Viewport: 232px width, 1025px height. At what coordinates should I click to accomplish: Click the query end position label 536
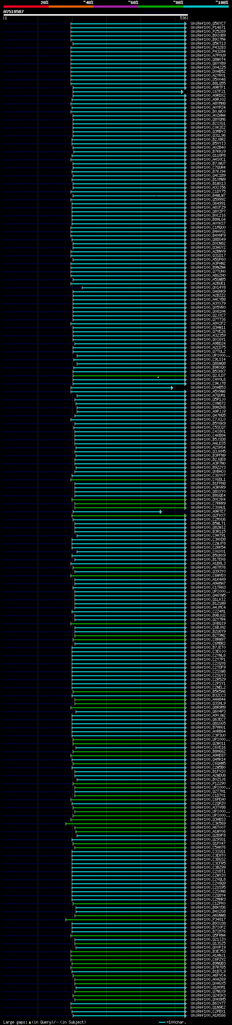tap(183, 18)
